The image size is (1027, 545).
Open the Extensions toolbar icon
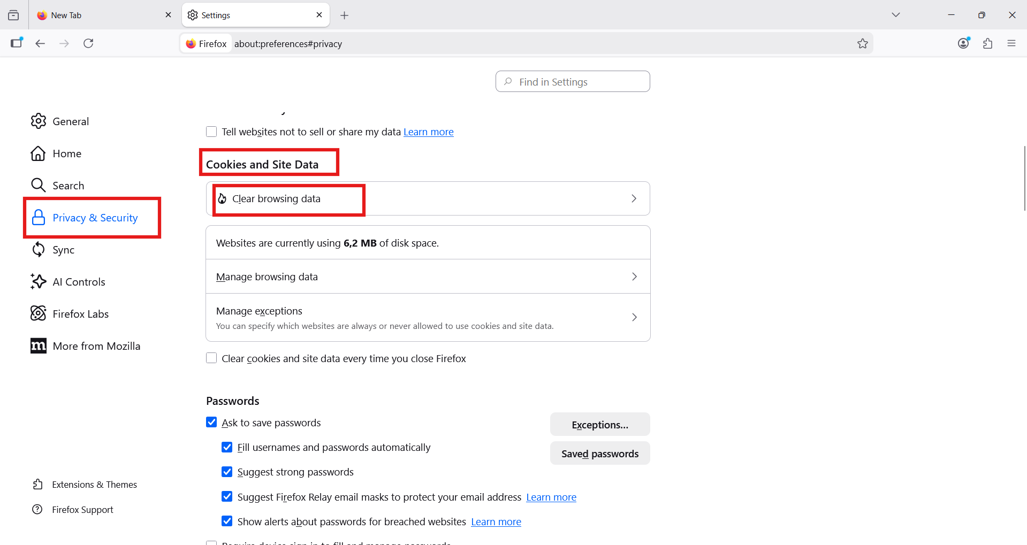(987, 44)
